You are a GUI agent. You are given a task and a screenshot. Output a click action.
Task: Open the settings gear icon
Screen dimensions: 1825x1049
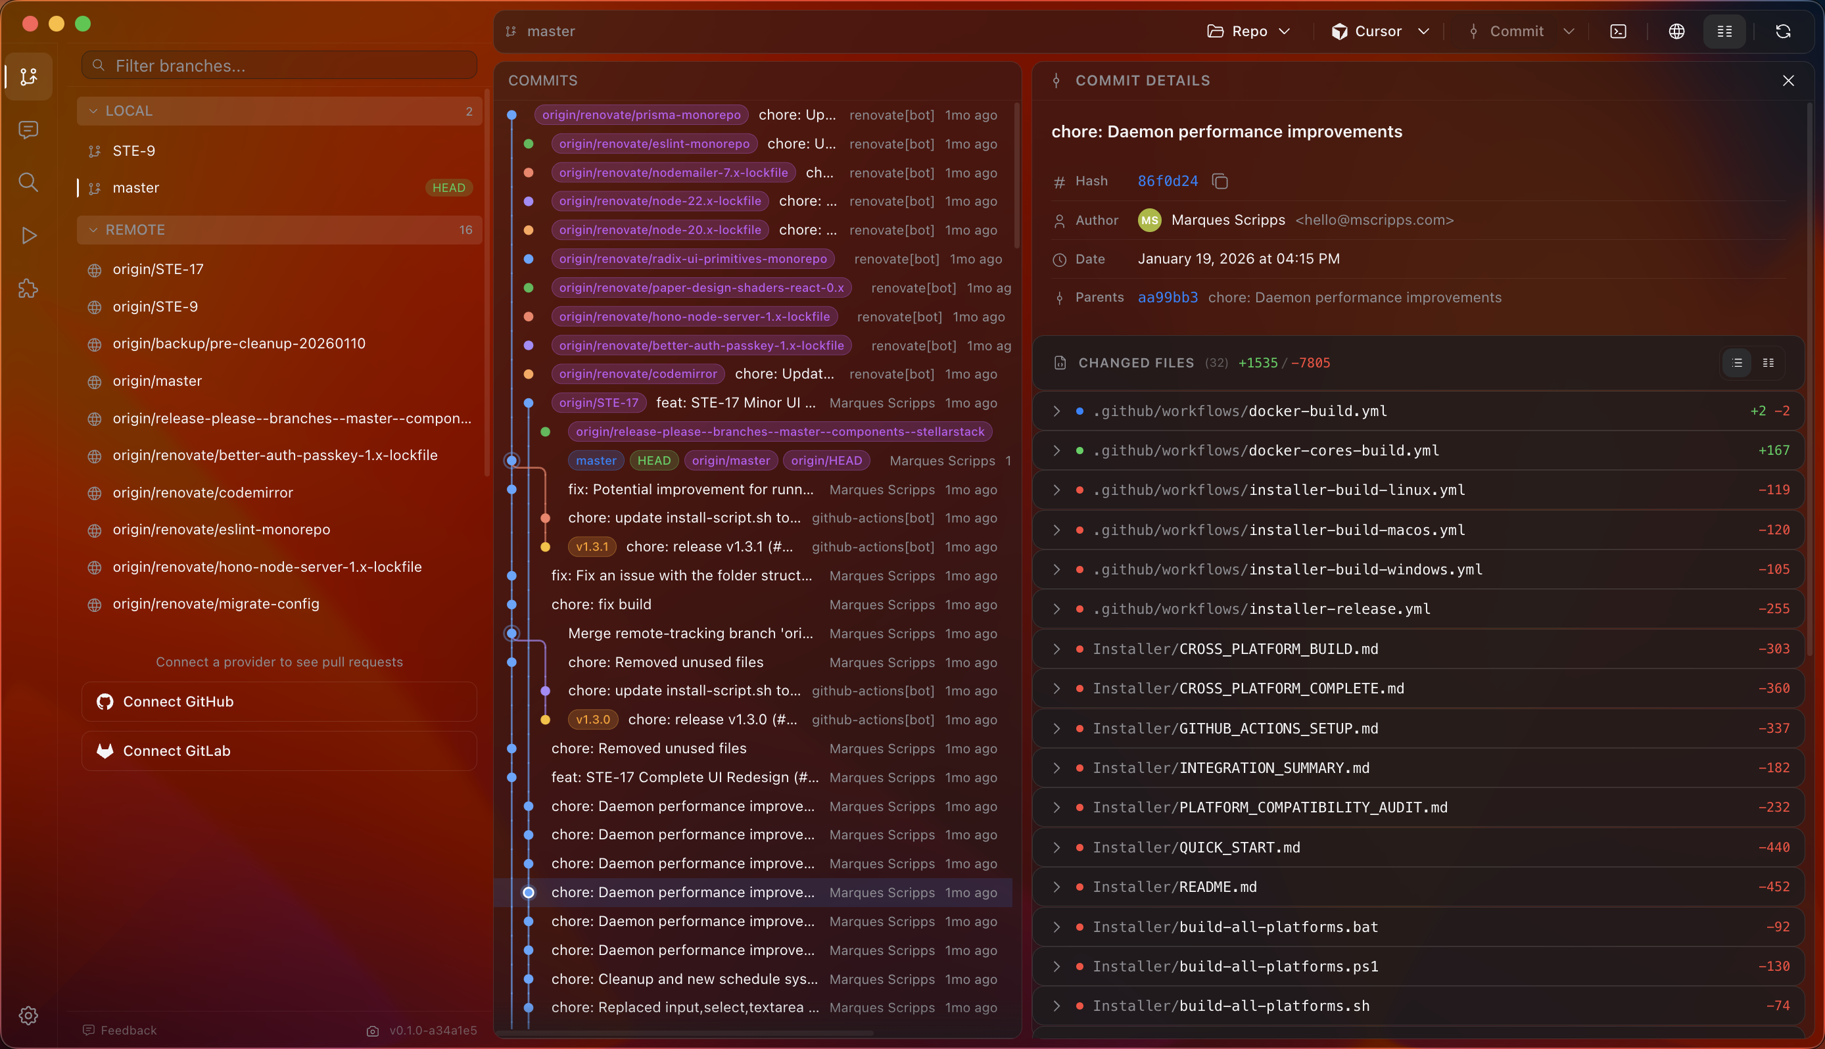click(28, 1015)
